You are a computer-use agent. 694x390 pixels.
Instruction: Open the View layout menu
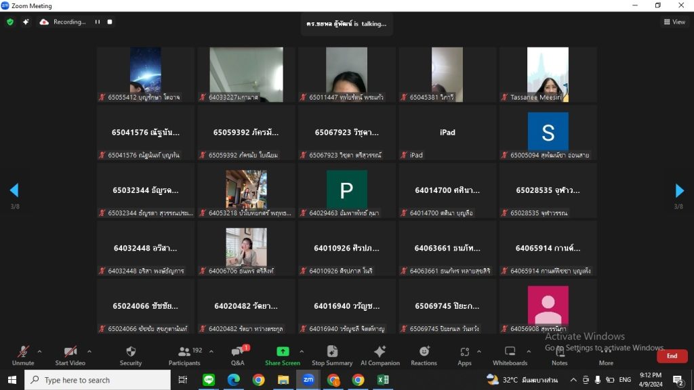[674, 22]
